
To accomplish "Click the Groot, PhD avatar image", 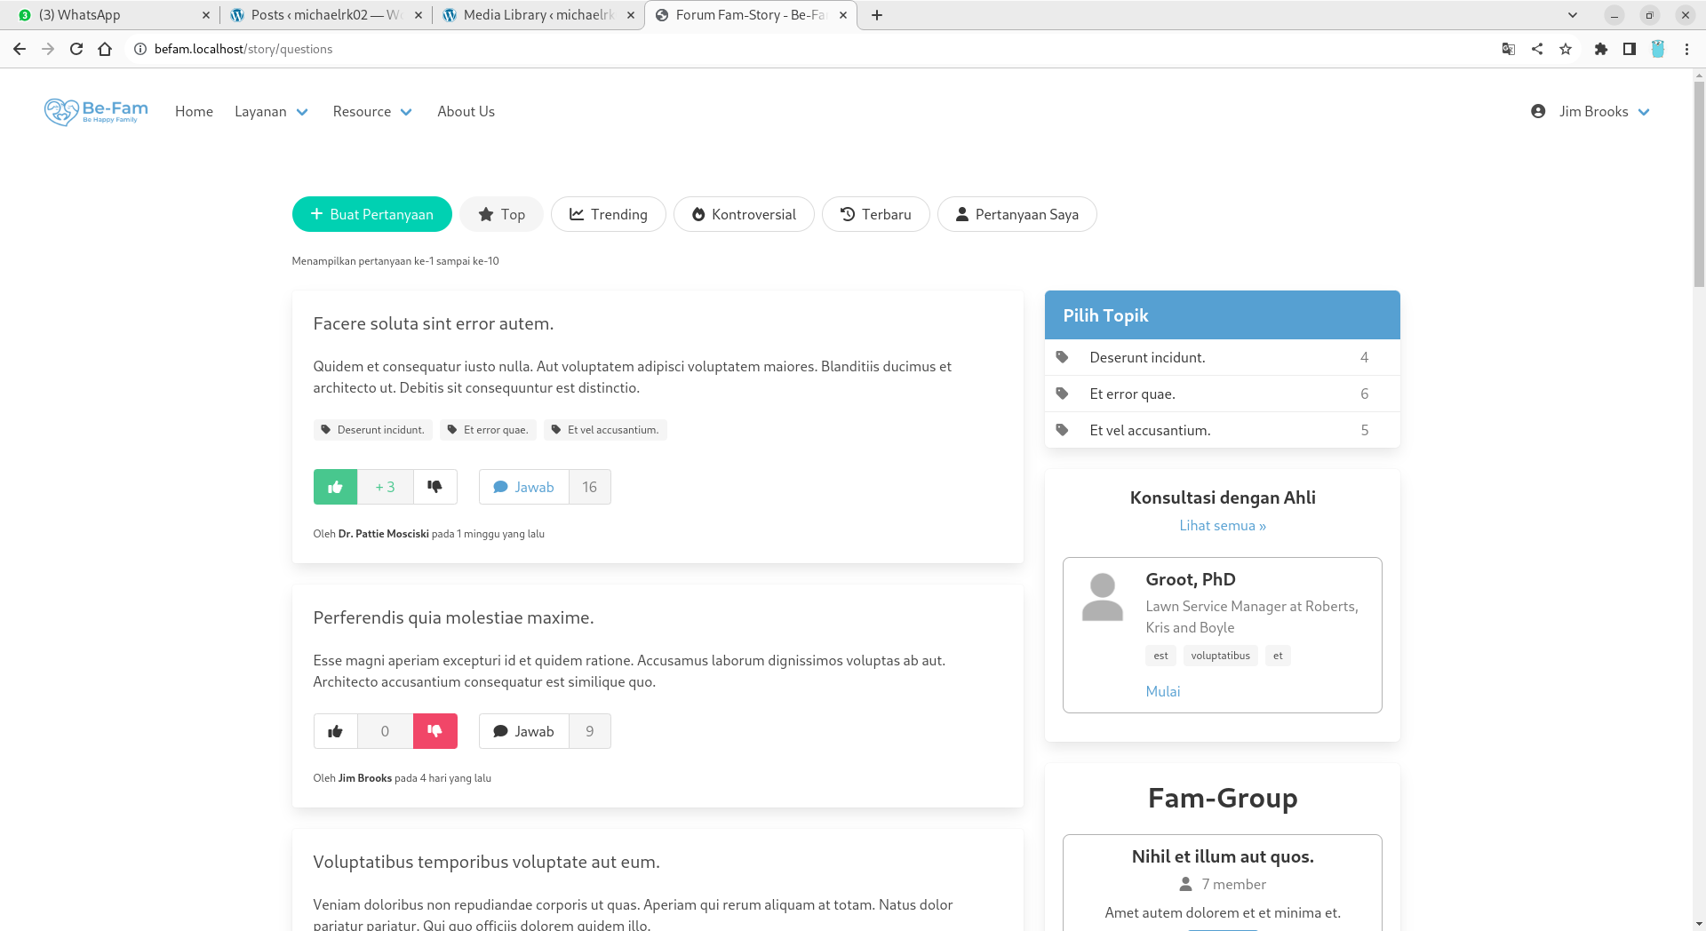I will [1103, 597].
